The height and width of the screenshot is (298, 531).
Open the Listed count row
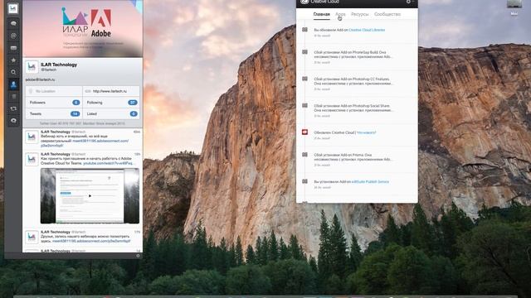click(x=111, y=114)
